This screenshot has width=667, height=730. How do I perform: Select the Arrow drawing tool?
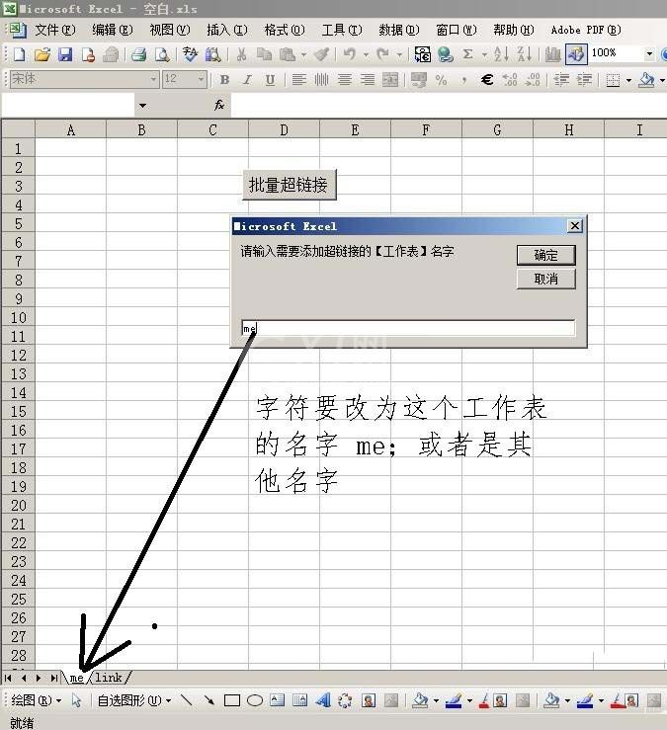tap(209, 700)
